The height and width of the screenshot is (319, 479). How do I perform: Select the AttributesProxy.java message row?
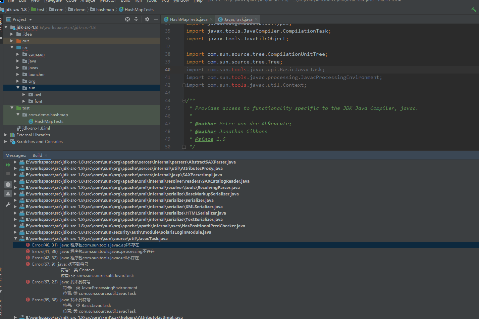[124, 169]
